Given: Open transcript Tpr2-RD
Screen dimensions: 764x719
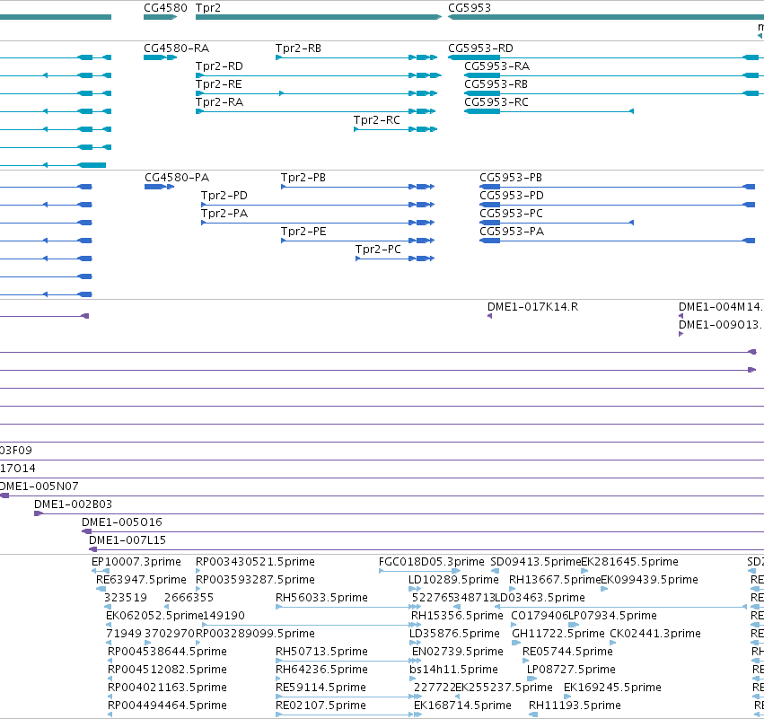Looking at the screenshot, I should (x=219, y=66).
